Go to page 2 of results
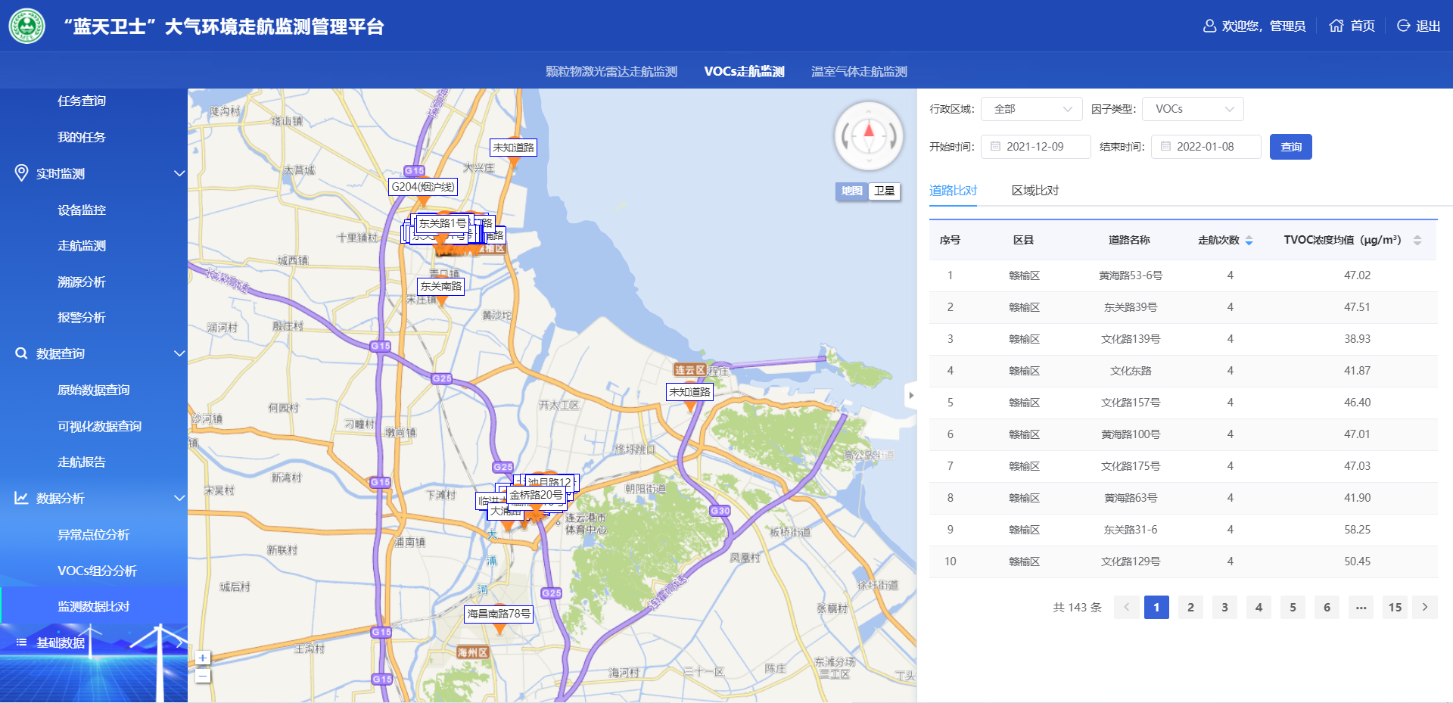1453x703 pixels. click(x=1190, y=607)
